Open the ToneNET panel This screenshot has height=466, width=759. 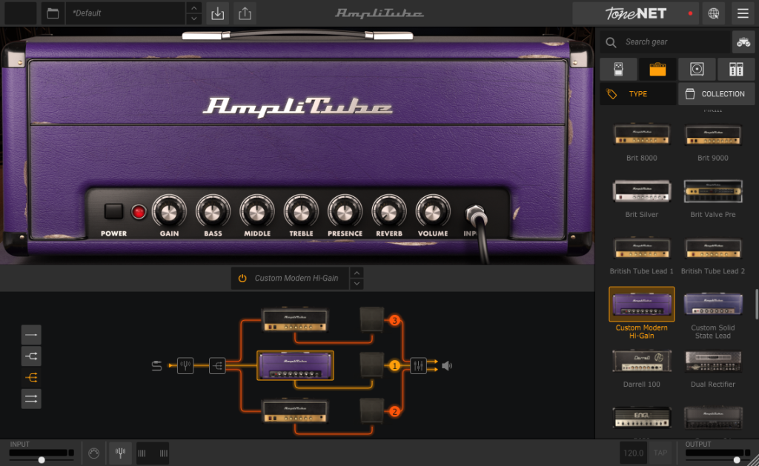pos(636,13)
